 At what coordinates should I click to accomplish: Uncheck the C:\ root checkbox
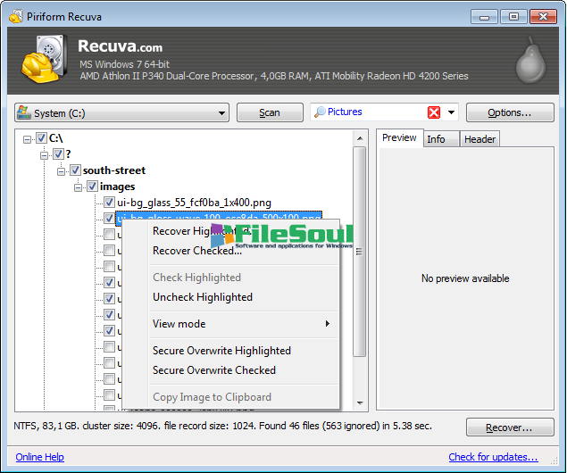tap(41, 138)
